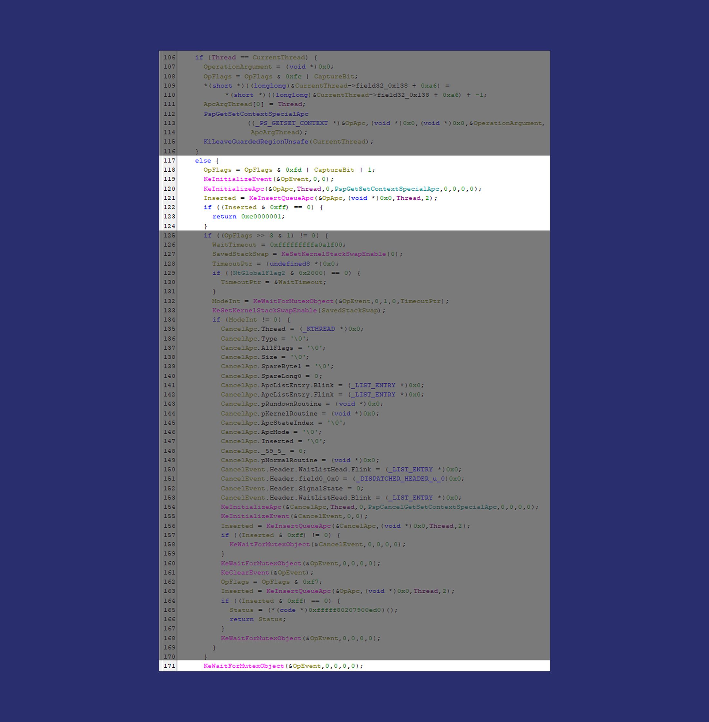The image size is (709, 722).
Task: Select the return keyword on line 123
Action: (224, 216)
